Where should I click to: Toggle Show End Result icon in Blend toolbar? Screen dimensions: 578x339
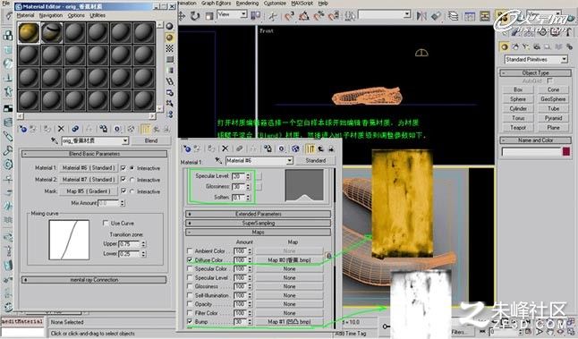click(x=145, y=129)
